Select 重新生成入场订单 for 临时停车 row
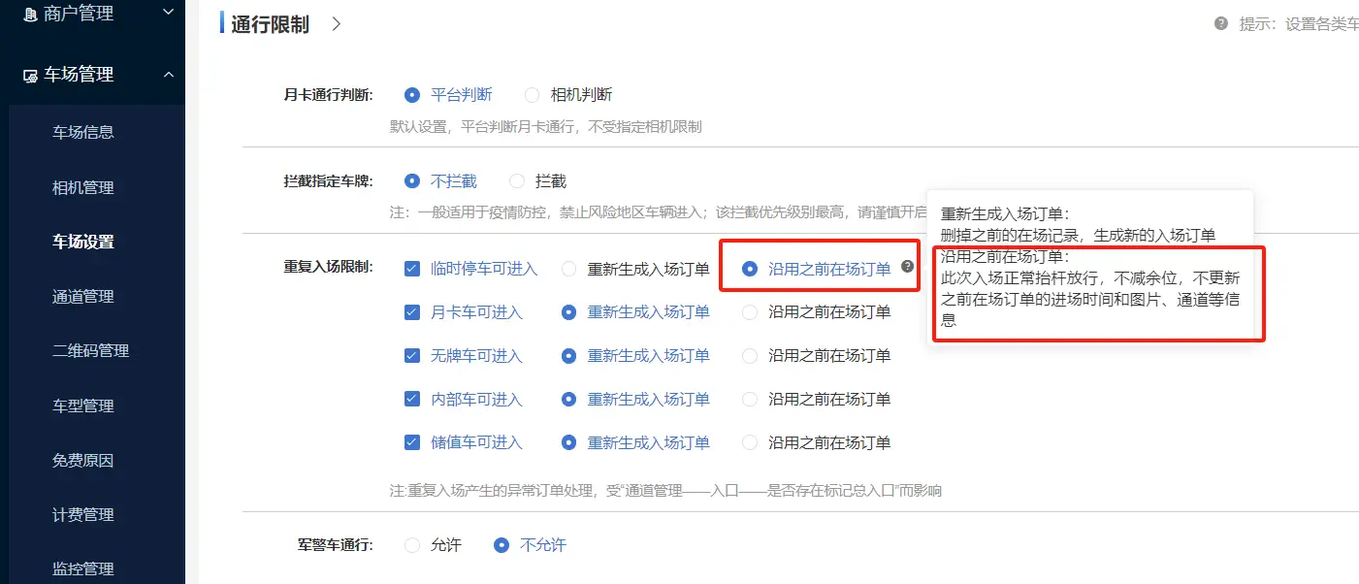Image resolution: width=1359 pixels, height=584 pixels. (569, 269)
